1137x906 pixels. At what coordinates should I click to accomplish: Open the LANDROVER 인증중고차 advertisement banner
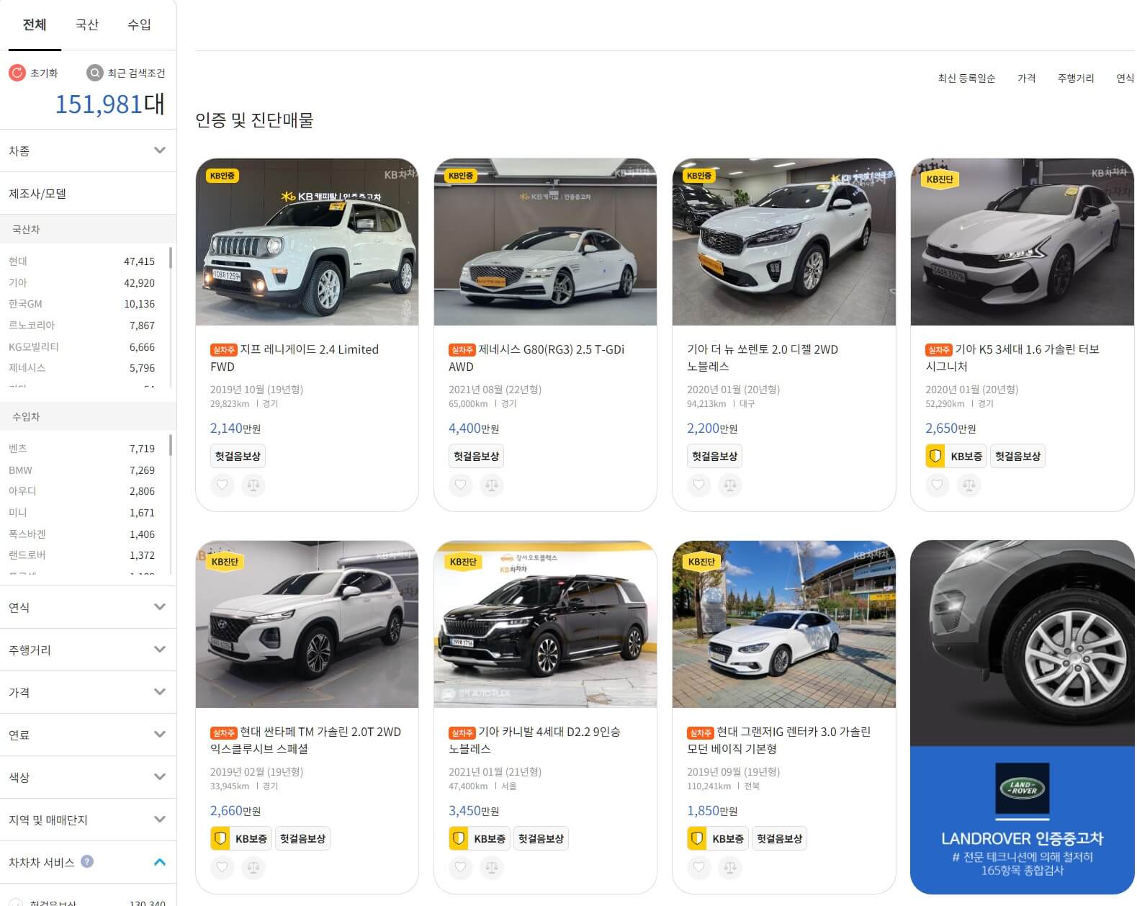(1022, 717)
